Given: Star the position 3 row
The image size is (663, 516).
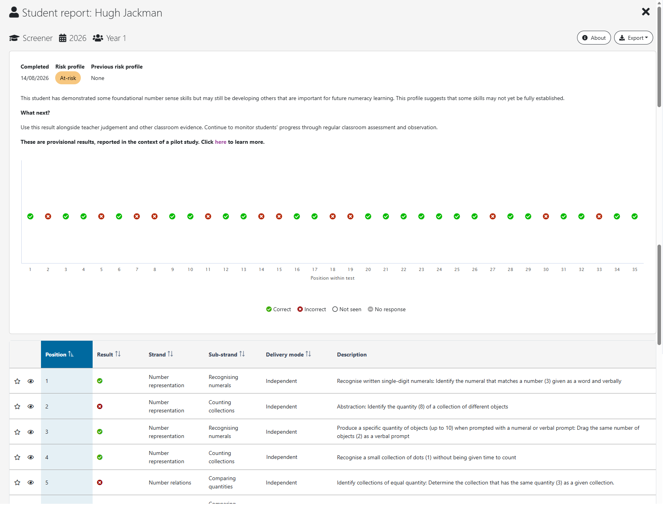Looking at the screenshot, I should pyautogui.click(x=17, y=432).
